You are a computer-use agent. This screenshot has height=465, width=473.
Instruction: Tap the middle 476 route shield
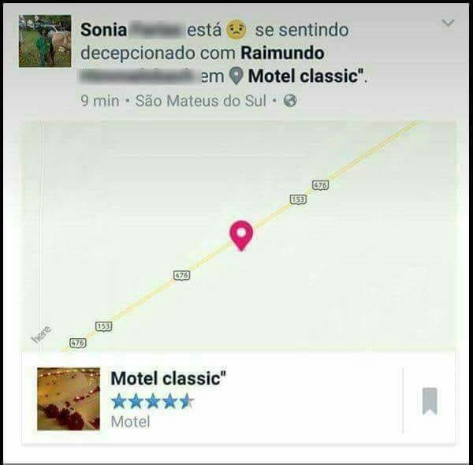coord(182,275)
